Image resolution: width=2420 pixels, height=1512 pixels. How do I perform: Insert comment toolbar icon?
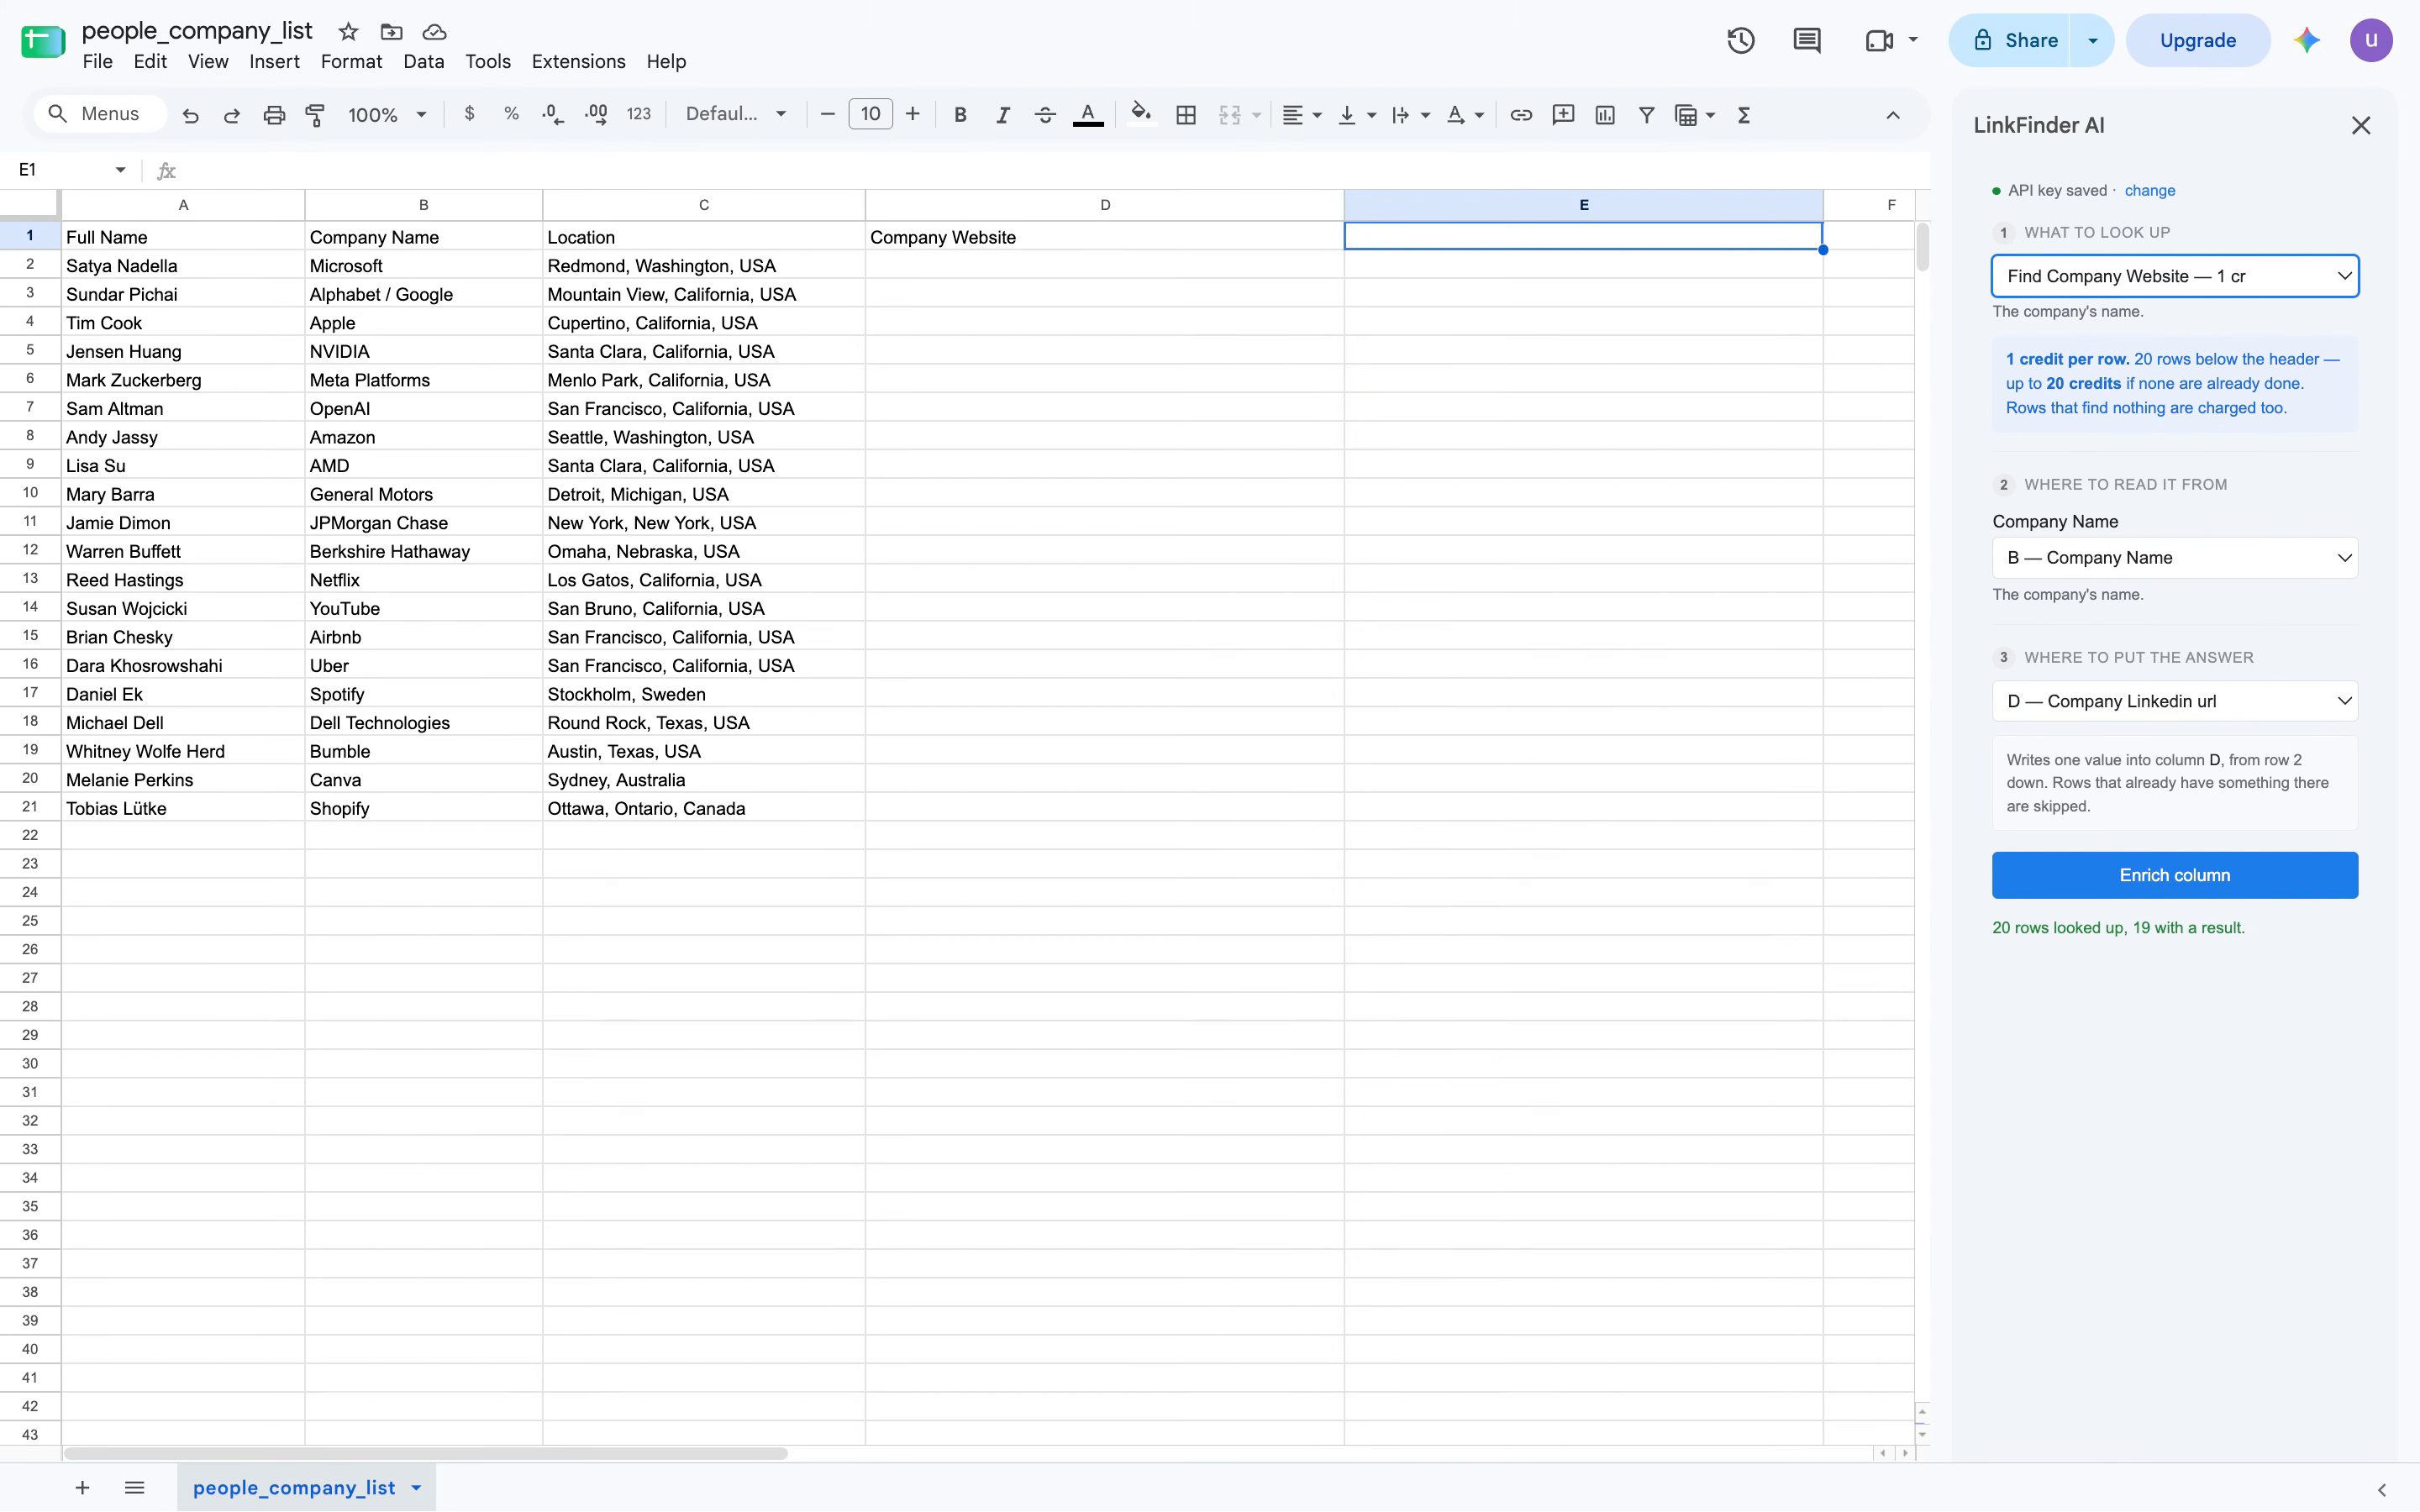(1563, 115)
